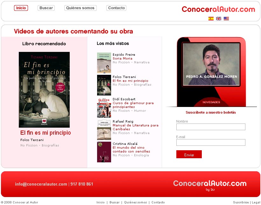This screenshot has width=261, height=205.
Task: Open Curso de glamour para principiantes link
Action: click(x=133, y=105)
